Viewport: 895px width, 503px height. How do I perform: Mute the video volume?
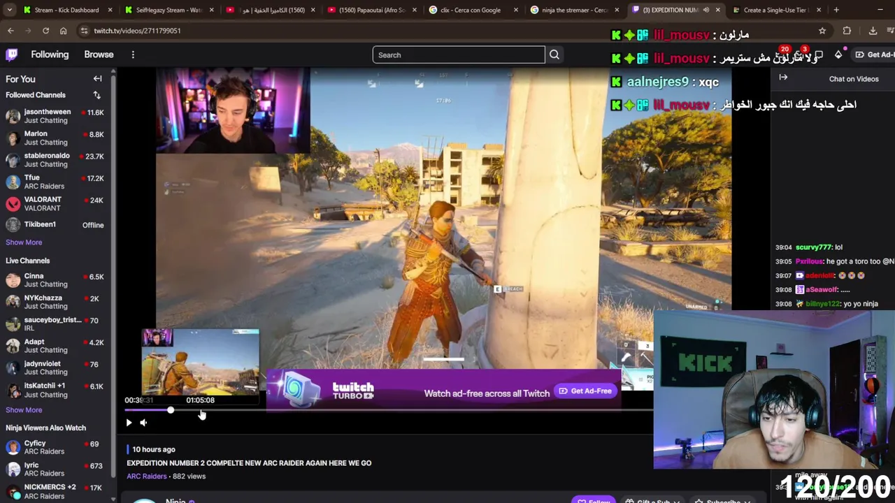tap(143, 423)
